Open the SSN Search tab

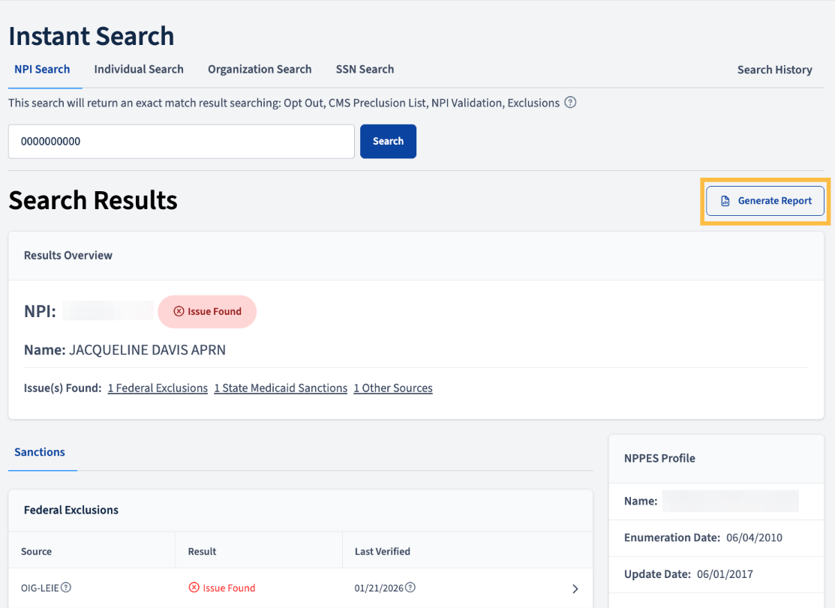[365, 69]
